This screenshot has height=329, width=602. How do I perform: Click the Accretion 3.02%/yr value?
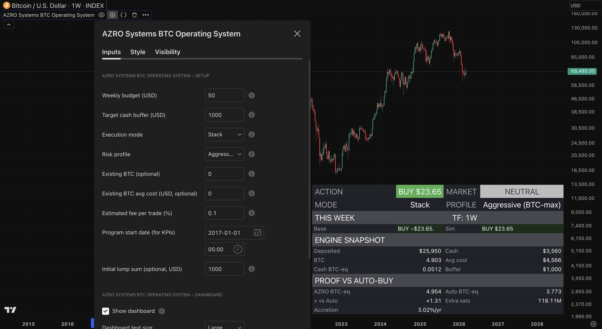[x=429, y=310]
